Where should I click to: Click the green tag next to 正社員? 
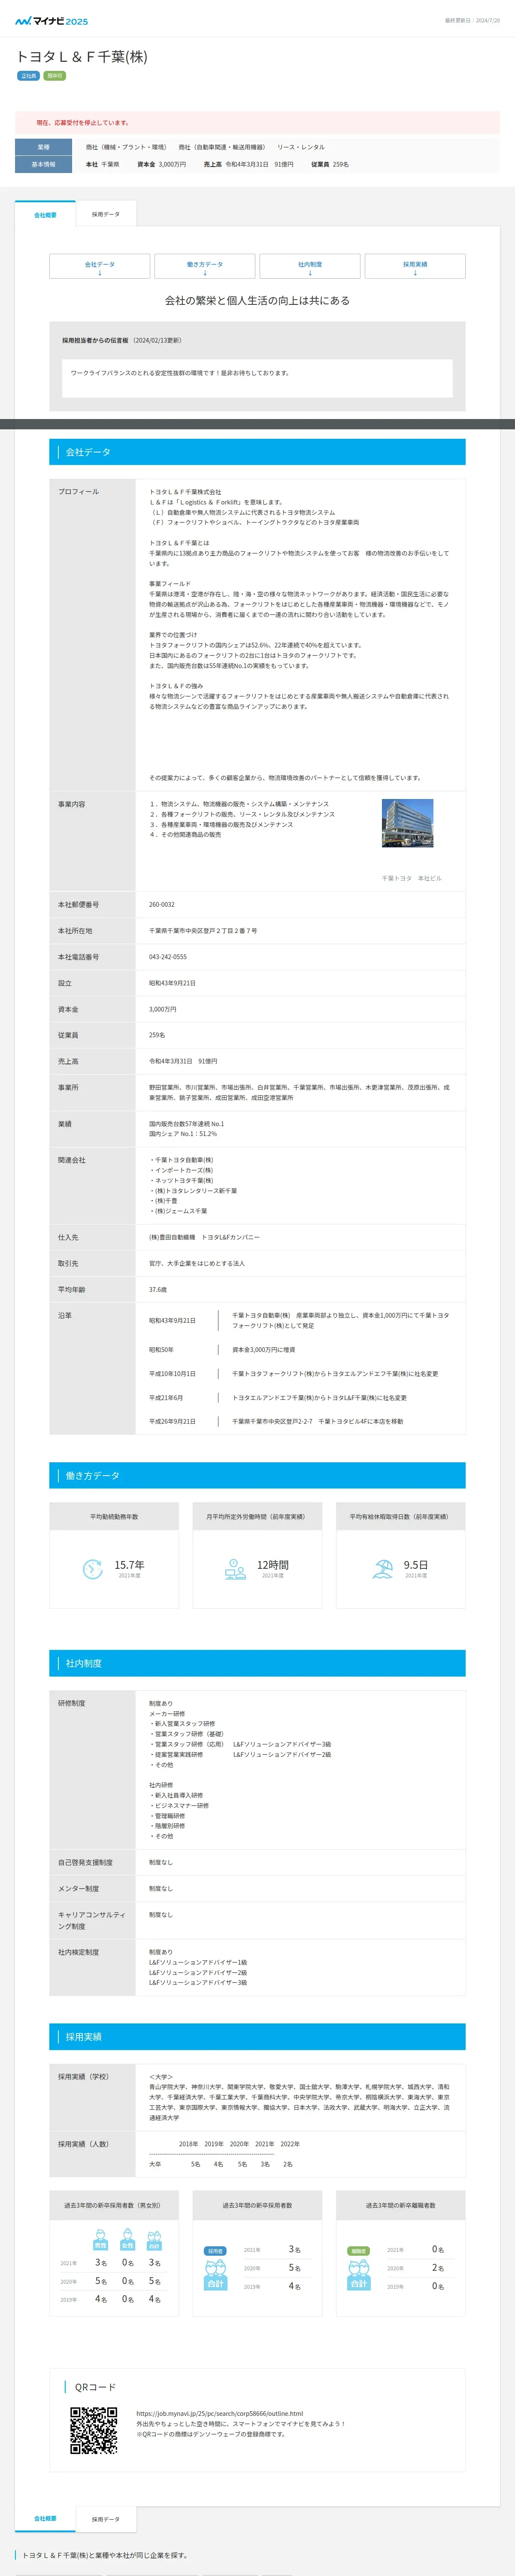tap(54, 76)
